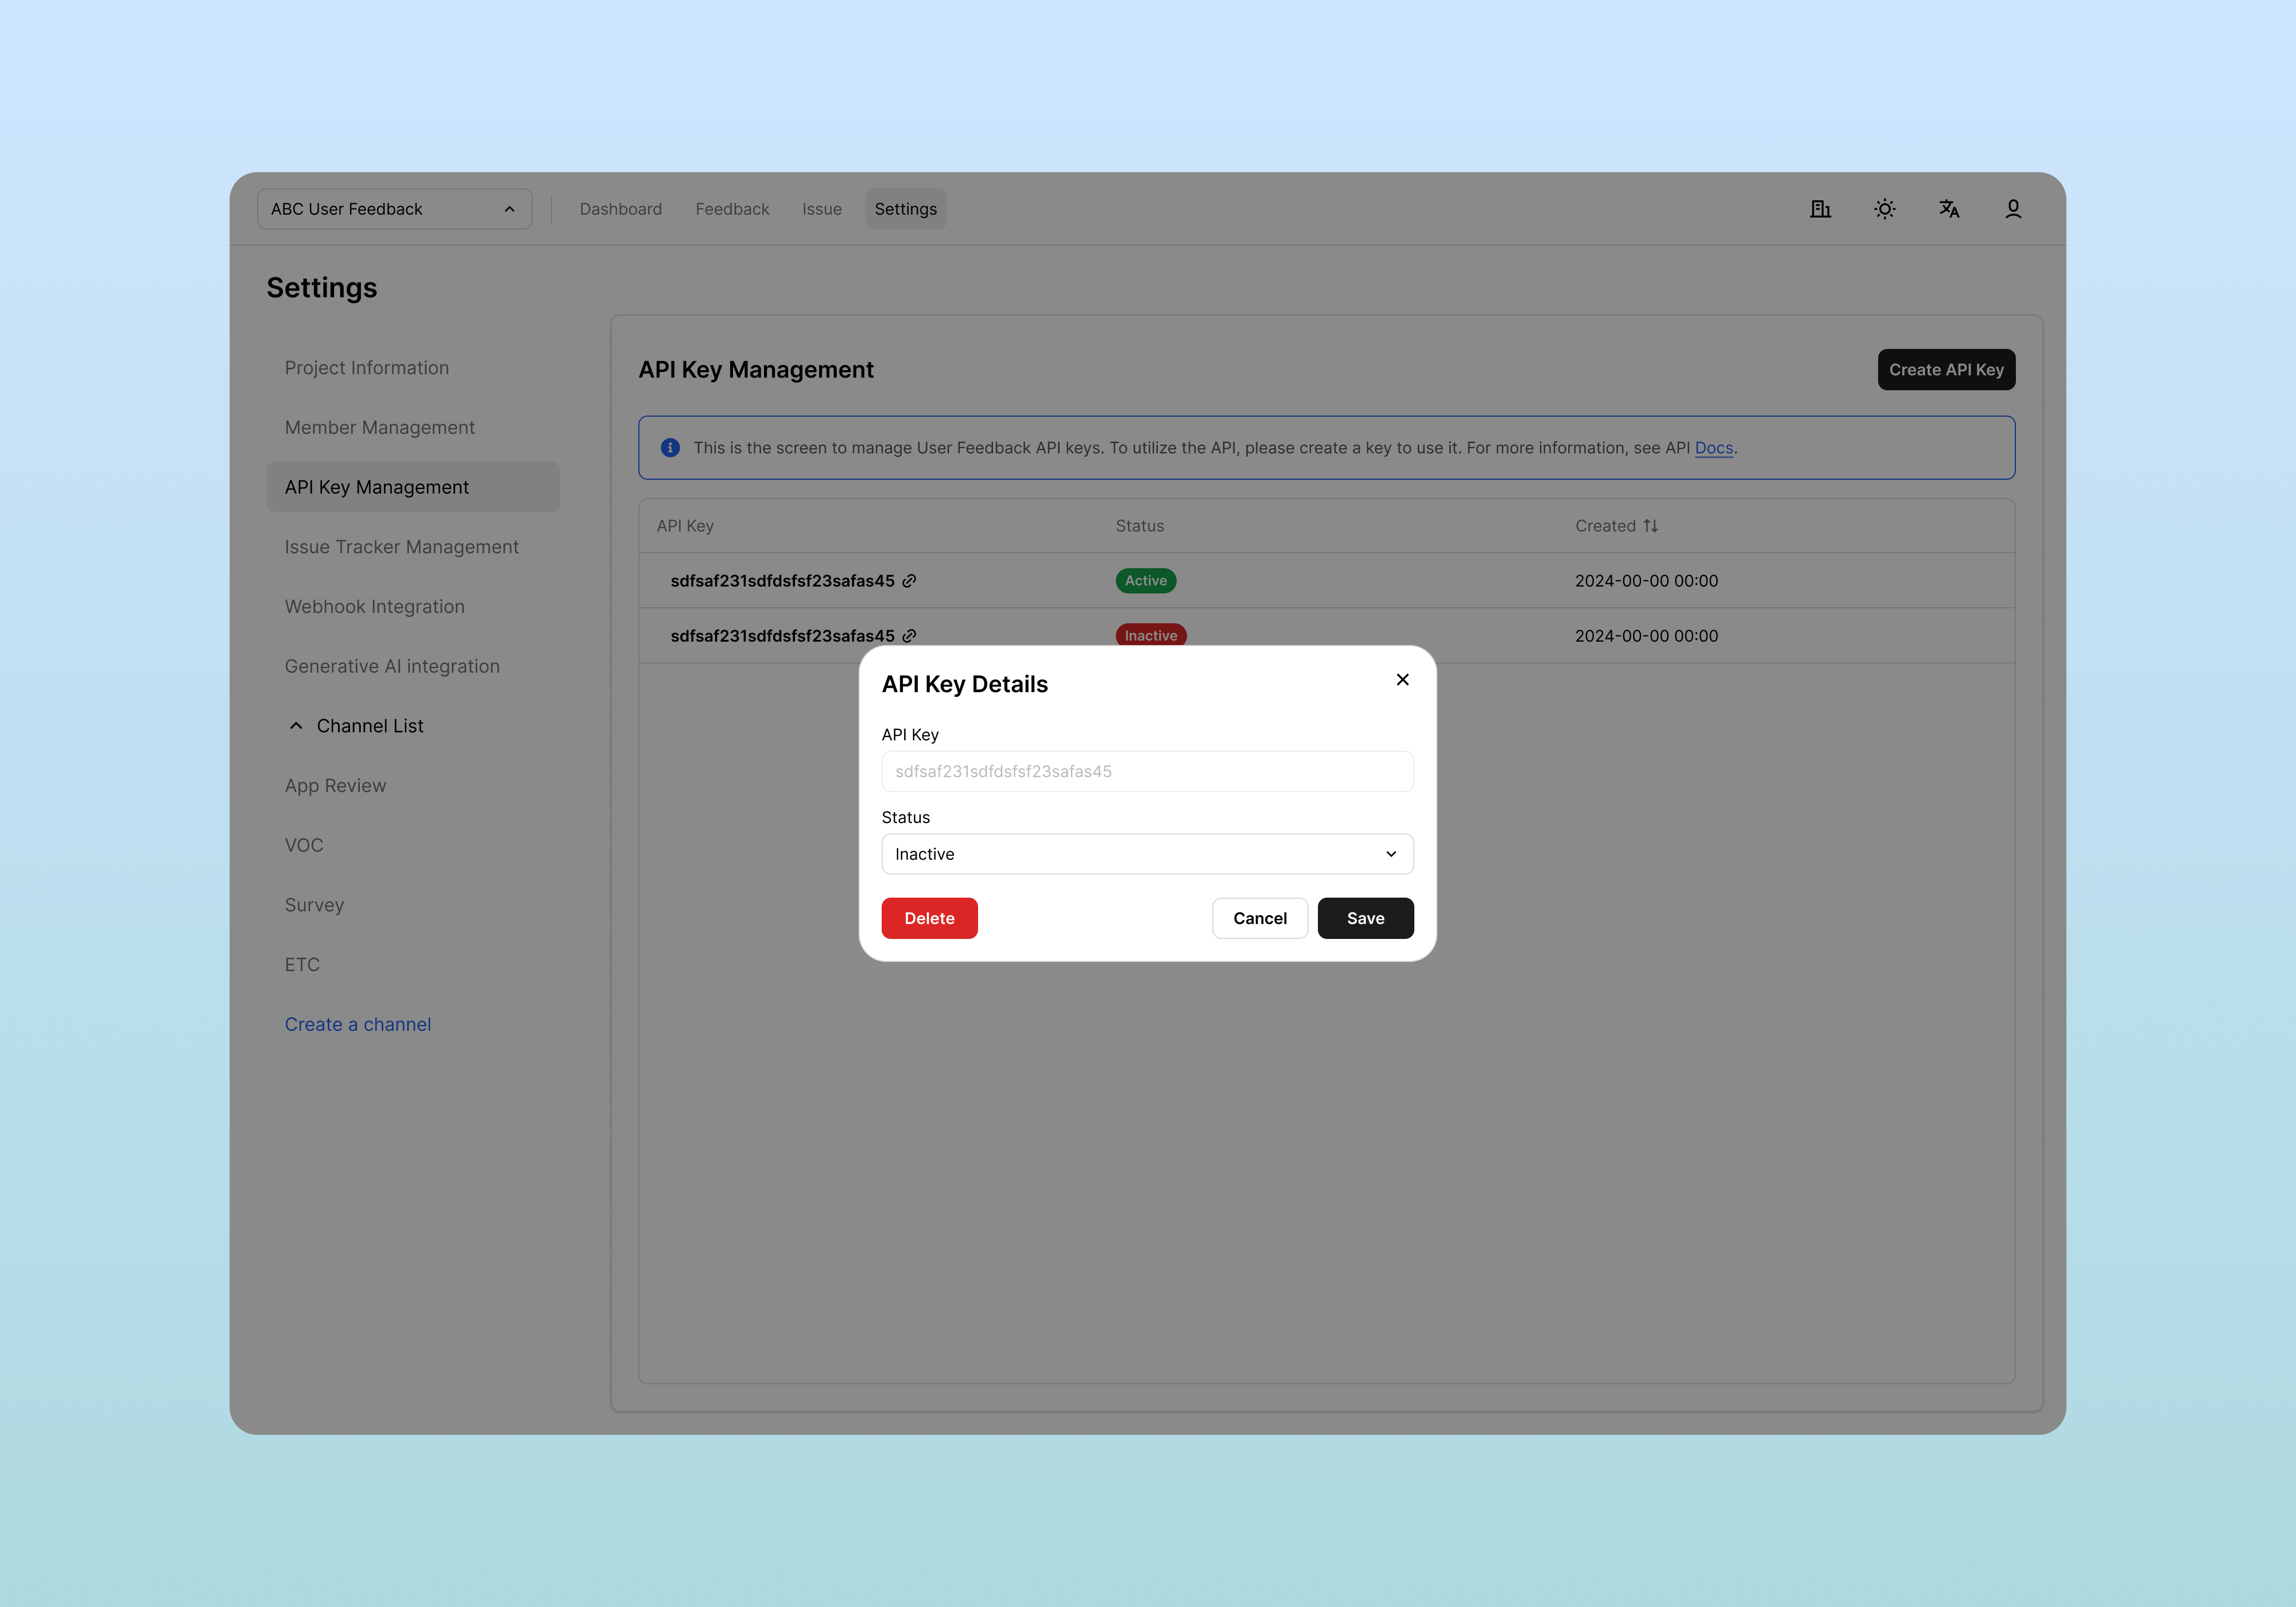Screen dimensions: 2296x1607
Task: Click copy link icon on Active key
Action: [909, 581]
